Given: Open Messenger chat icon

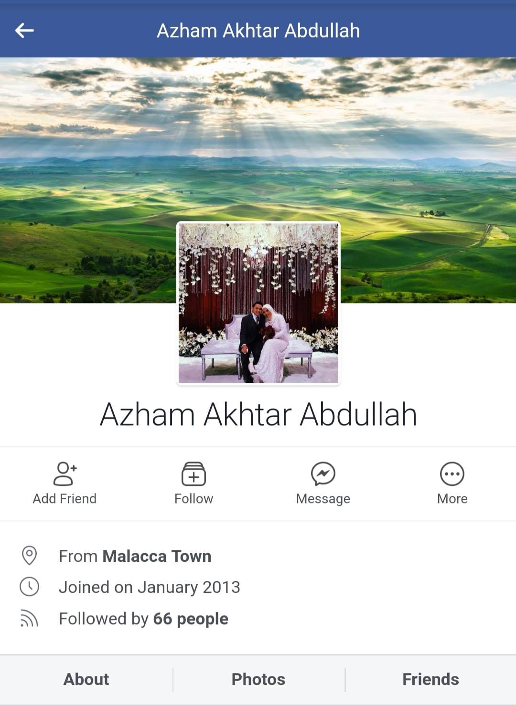Looking at the screenshot, I should [x=323, y=474].
